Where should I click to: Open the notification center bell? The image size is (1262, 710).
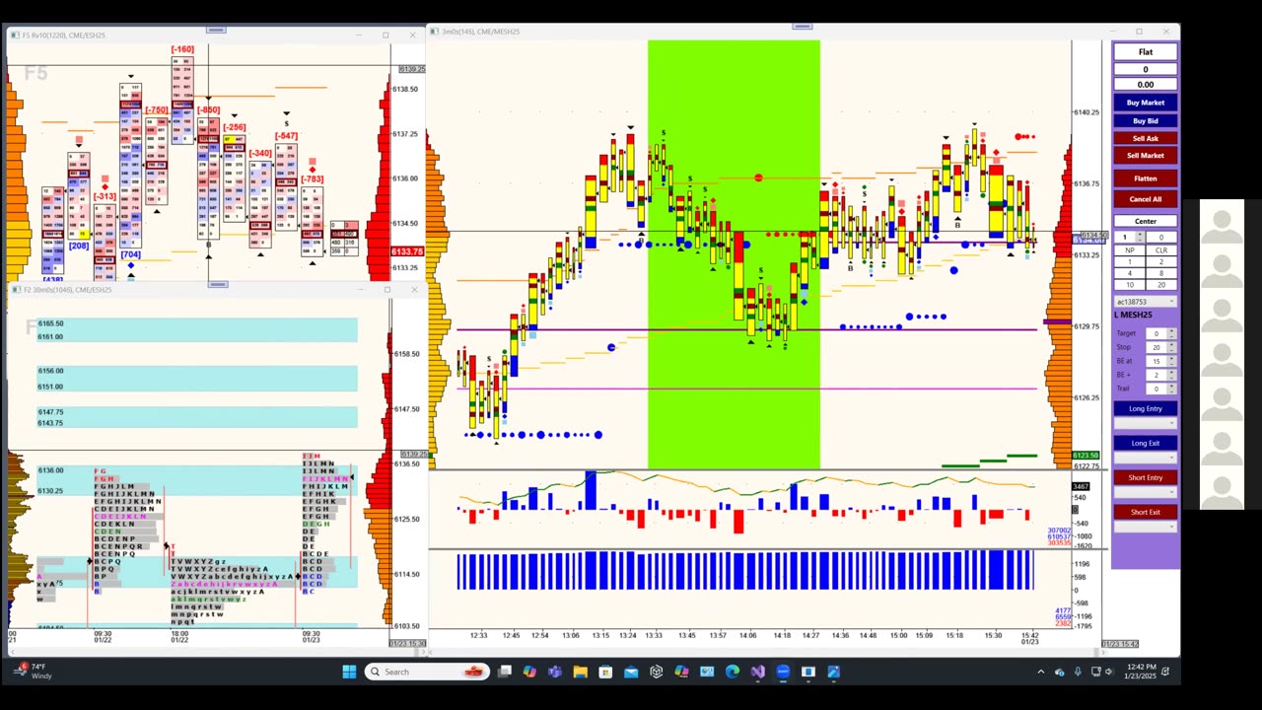pos(1165,672)
